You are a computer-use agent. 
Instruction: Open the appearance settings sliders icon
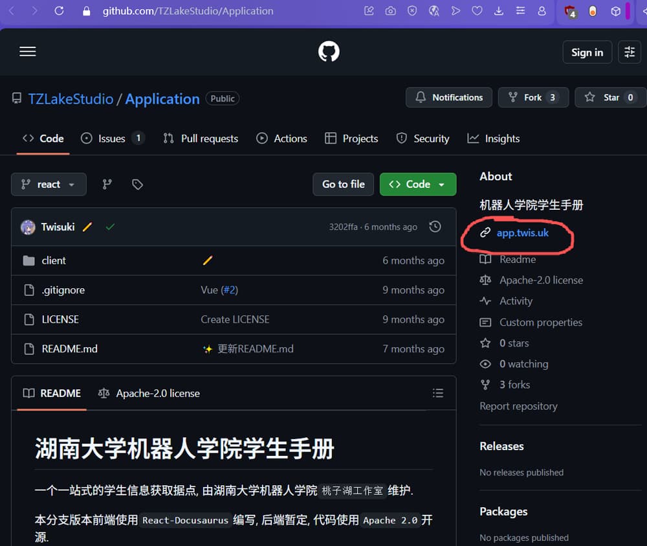[x=630, y=52]
